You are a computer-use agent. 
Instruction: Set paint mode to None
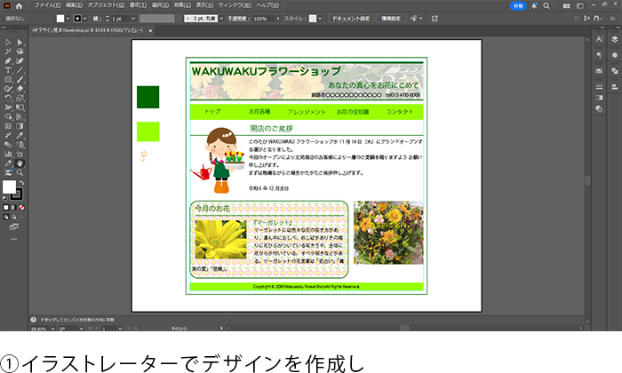coord(22,207)
